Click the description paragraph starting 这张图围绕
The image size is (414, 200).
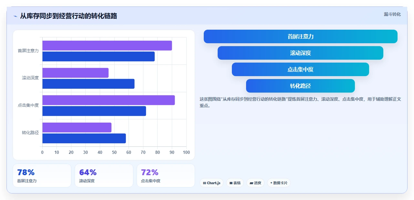tap(300, 102)
